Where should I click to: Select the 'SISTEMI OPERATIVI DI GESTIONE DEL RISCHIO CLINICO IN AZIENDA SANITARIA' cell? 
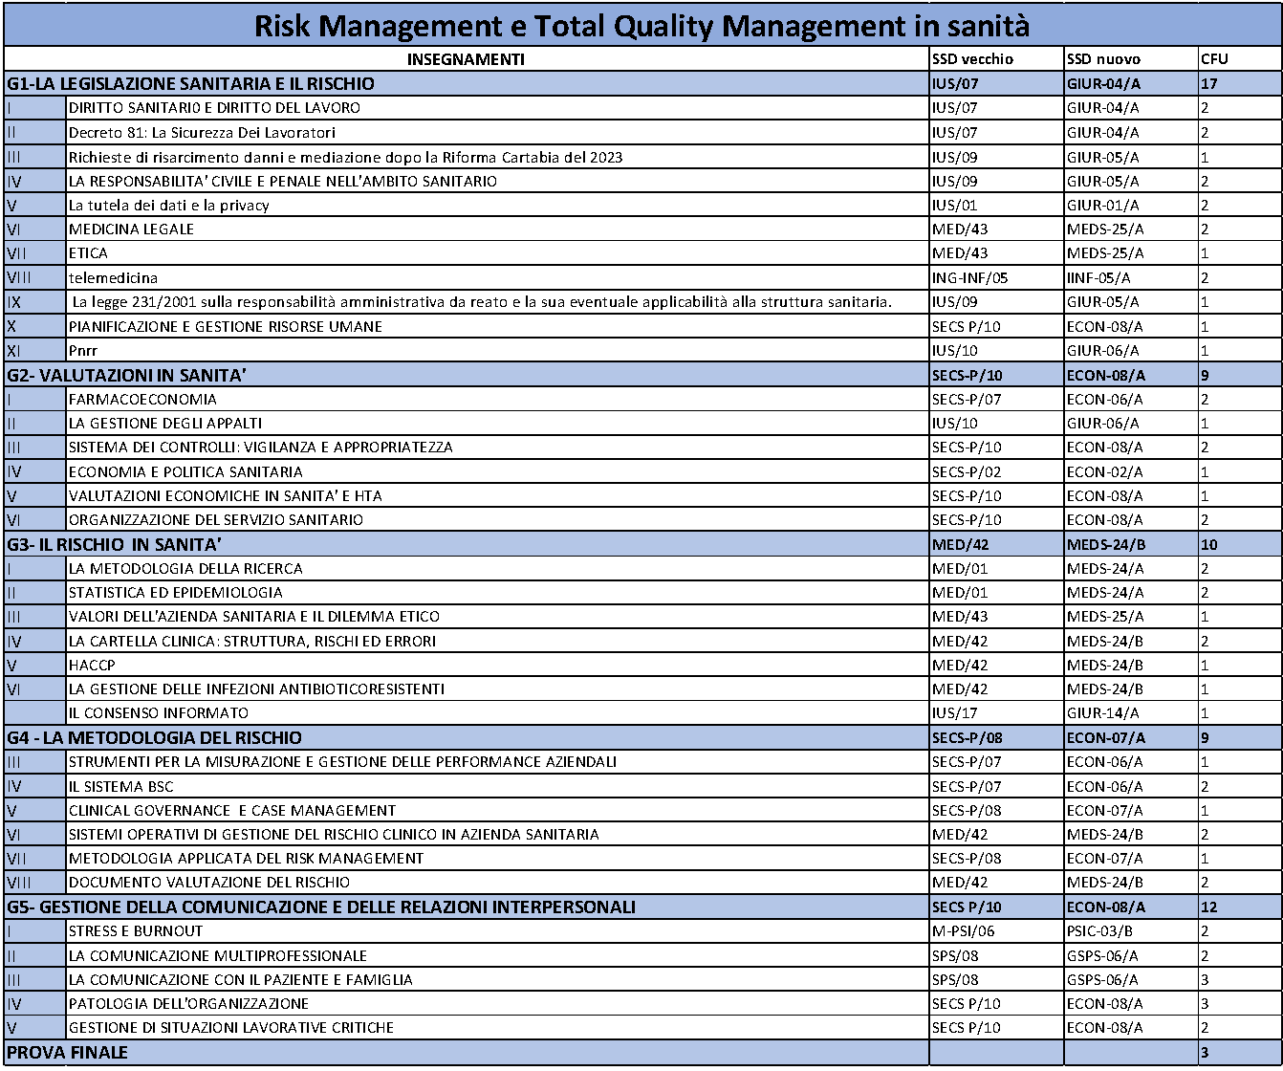[497, 835]
